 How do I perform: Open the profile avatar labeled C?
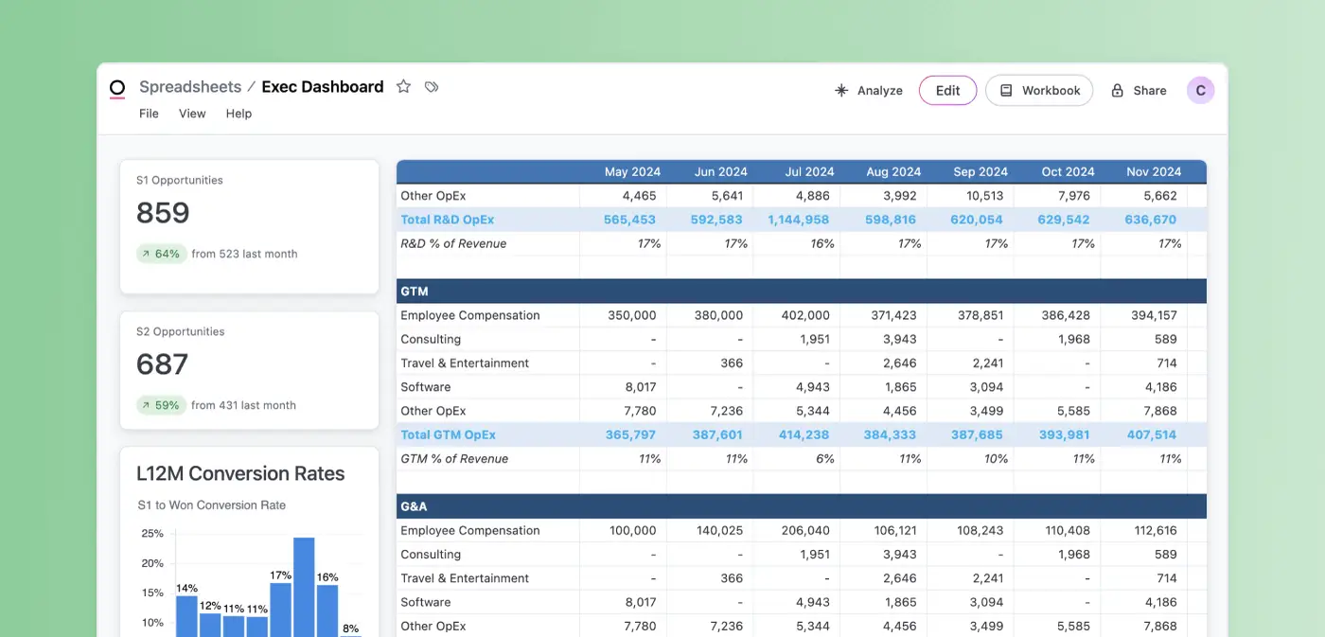1200,90
